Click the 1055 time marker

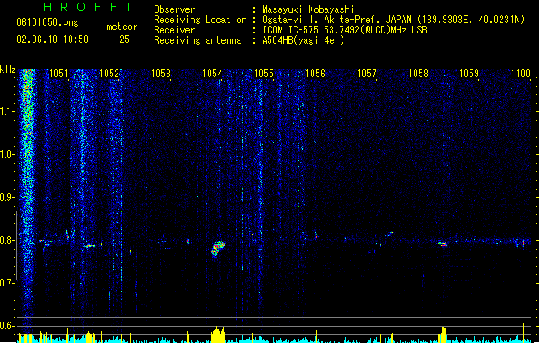click(264, 74)
